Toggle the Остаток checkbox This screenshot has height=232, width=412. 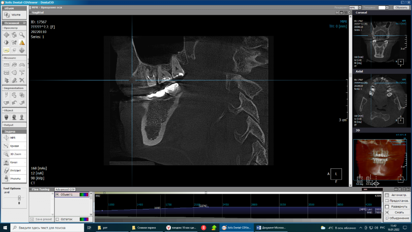(x=57, y=219)
